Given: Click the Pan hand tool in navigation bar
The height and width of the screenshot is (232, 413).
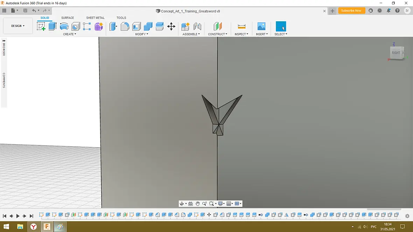Looking at the screenshot, I should coord(197,204).
